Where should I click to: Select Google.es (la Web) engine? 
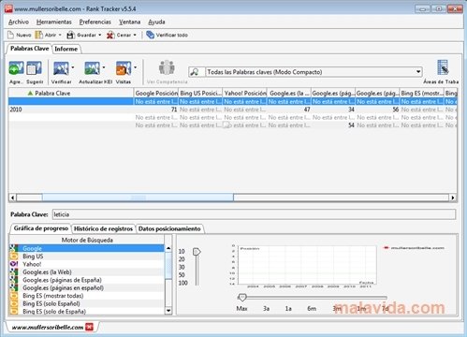pyautogui.click(x=87, y=272)
